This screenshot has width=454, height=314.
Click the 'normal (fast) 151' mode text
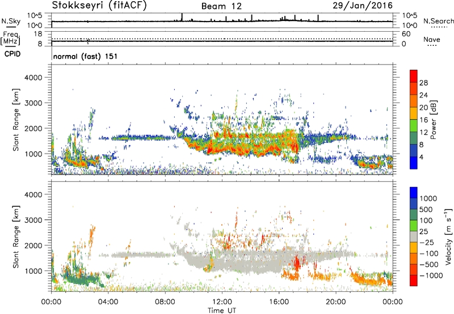[86, 56]
